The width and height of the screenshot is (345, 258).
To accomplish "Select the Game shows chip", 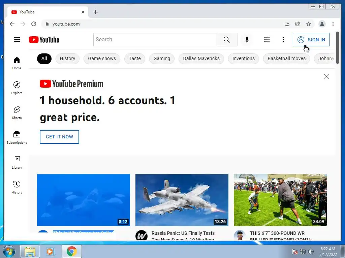I will (x=102, y=58).
